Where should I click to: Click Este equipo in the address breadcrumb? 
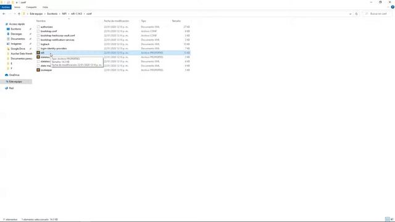36,14
